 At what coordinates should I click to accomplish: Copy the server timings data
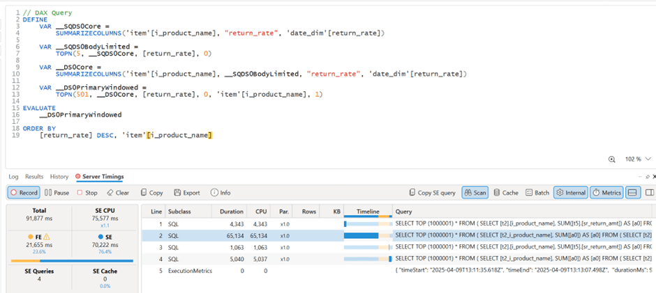click(x=151, y=193)
